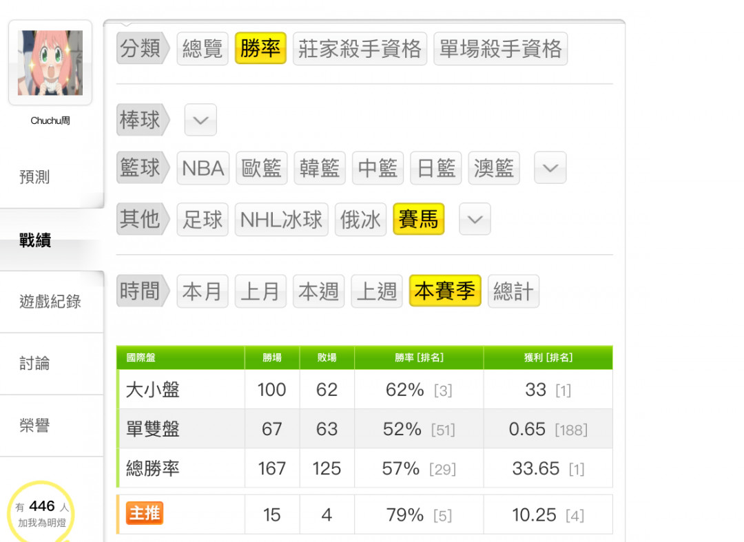This screenshot has height=542, width=744.
Task: Select 單場殺手資格 category filter
Action: pyautogui.click(x=501, y=49)
